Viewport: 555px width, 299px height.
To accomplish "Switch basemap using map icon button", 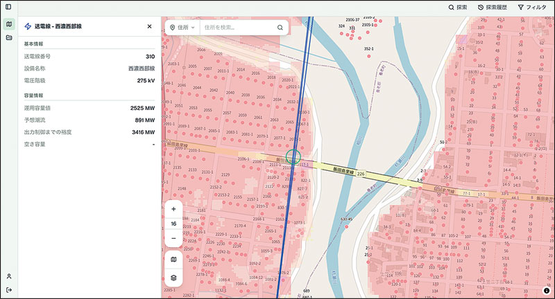I will tap(173, 260).
